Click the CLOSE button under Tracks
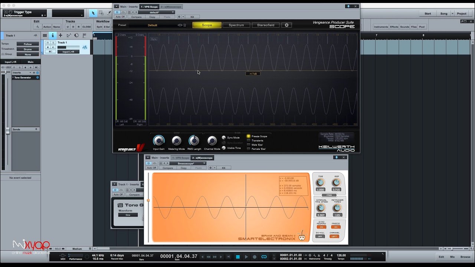Image resolution: width=475 pixels, height=267 pixels. point(86,27)
